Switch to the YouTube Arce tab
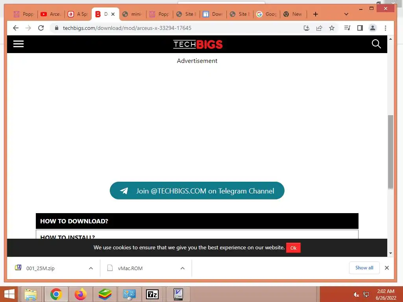Image resolution: width=403 pixels, height=302 pixels. tap(51, 14)
